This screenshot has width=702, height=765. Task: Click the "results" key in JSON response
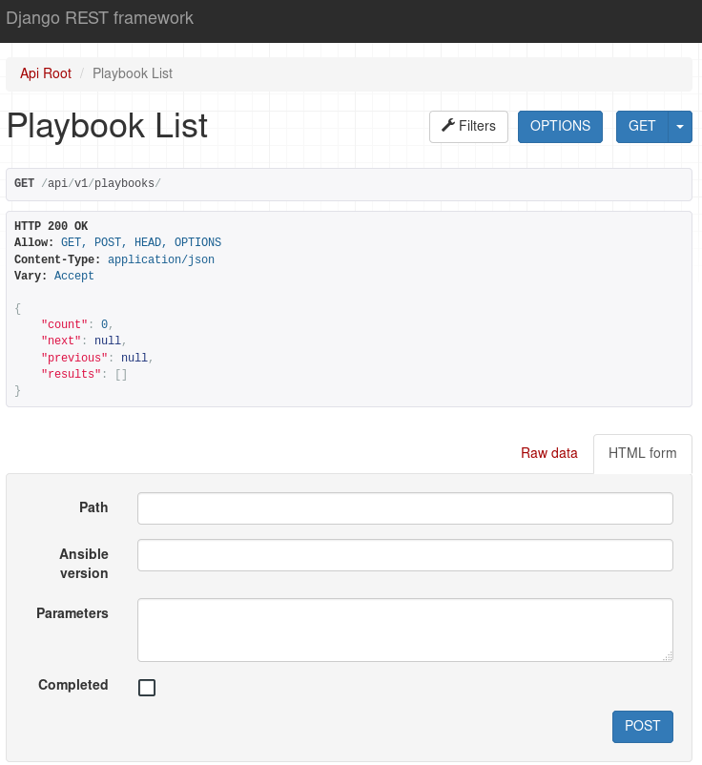pyautogui.click(x=72, y=374)
